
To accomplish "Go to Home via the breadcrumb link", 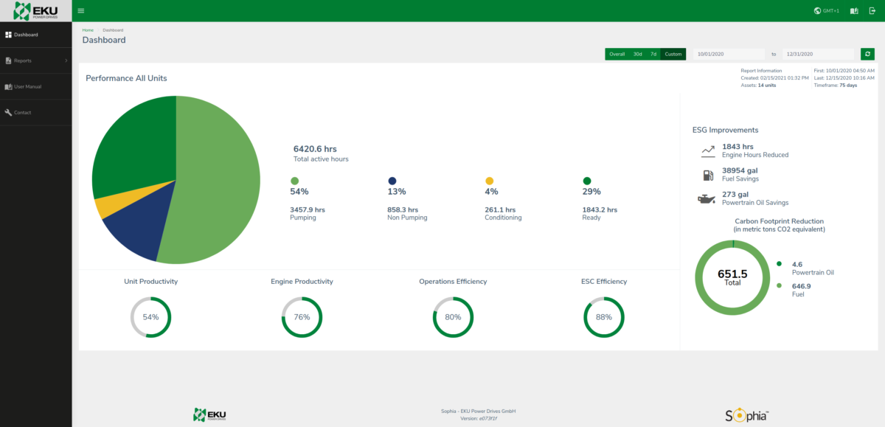I will click(x=88, y=29).
